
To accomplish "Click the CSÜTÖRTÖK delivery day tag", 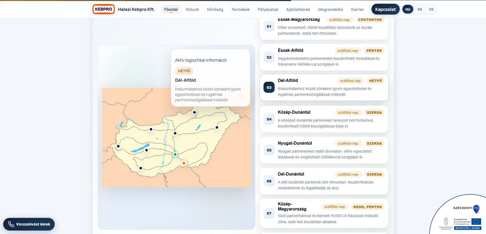I will pos(370,20).
